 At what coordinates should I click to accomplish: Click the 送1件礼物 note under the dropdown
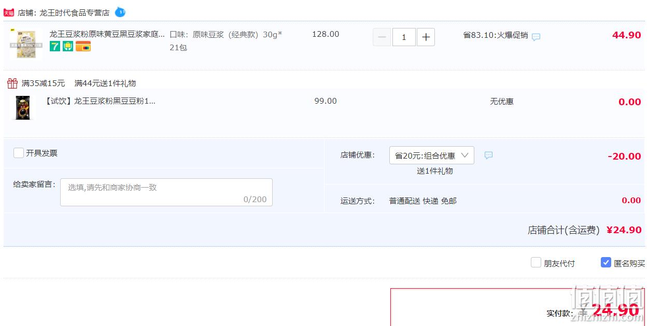[435, 171]
